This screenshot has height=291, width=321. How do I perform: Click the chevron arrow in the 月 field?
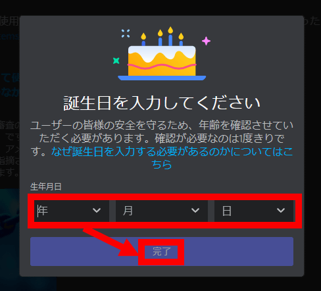[195, 211]
